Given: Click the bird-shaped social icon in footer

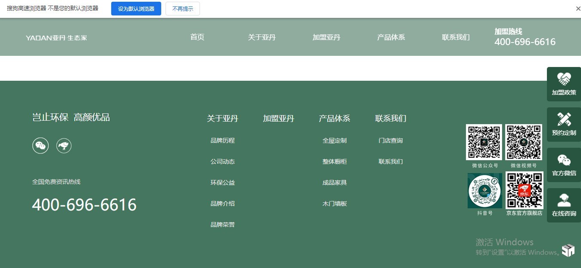Looking at the screenshot, I should click(64, 146).
